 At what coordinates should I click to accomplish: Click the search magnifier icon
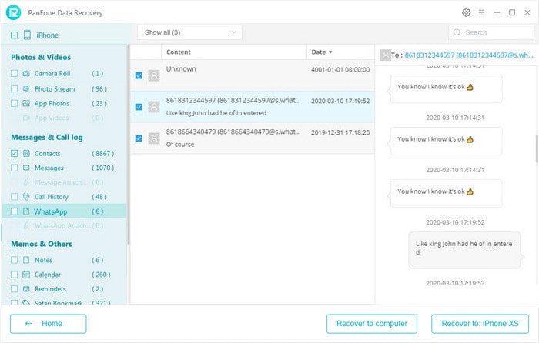(457, 32)
